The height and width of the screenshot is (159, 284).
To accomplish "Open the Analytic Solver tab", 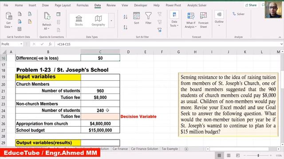I will pos(197,5).
